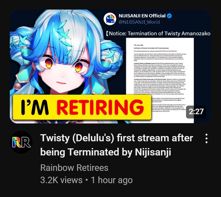Click the blue verified checkmark badge
Screen dimensions: 221x197
pos(169,16)
